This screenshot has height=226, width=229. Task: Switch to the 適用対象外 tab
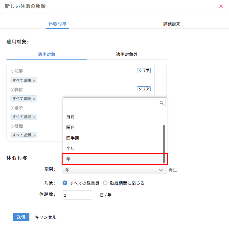tap(127, 54)
